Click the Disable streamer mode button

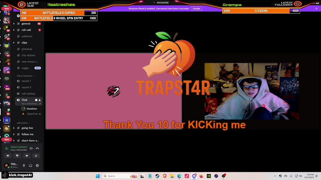196,8
